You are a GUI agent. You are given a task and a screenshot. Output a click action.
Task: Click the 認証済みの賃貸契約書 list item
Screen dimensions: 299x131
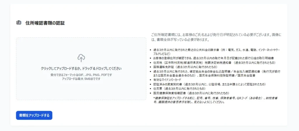pyautogui.click(x=210, y=84)
